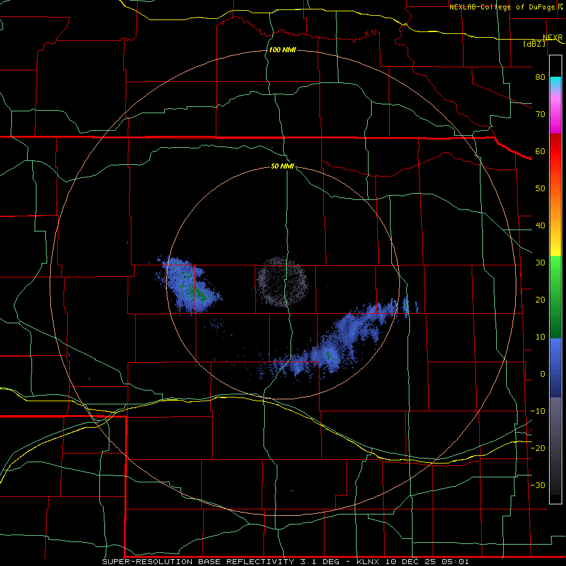Viewport: 566px width, 566px height.
Task: Click the 10 DEC 25 date text
Action: 409,562
